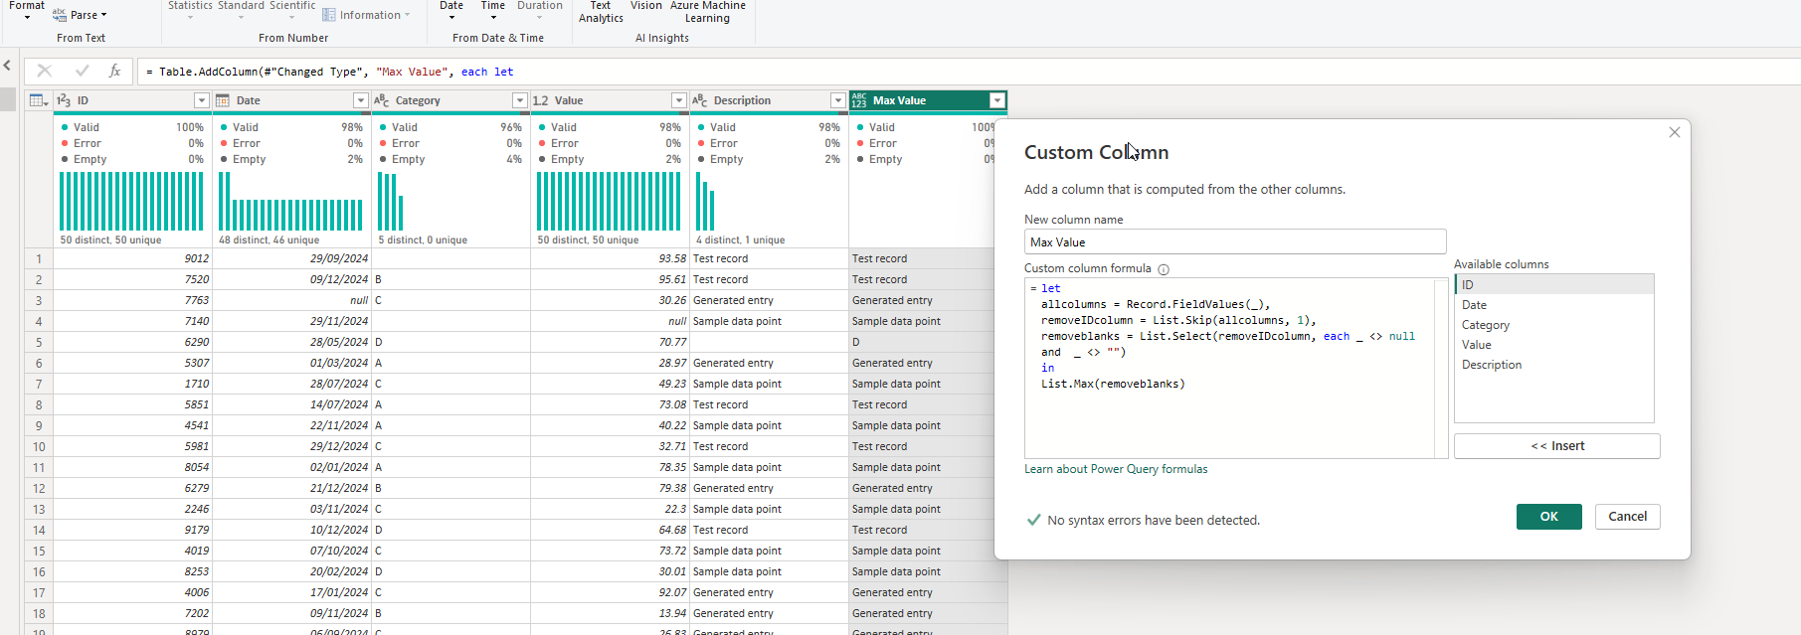Click inside the custom column formula editor
Image resolution: width=1801 pixels, height=635 pixels.
point(1228,368)
